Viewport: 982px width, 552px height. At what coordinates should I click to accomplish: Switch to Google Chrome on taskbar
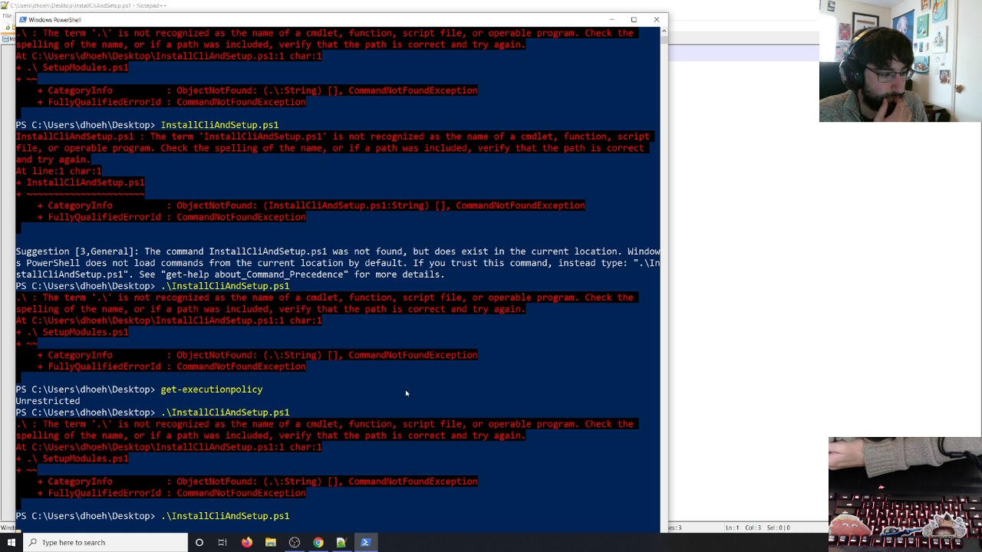pos(318,542)
